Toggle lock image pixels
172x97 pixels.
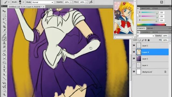[x=143, y=40]
